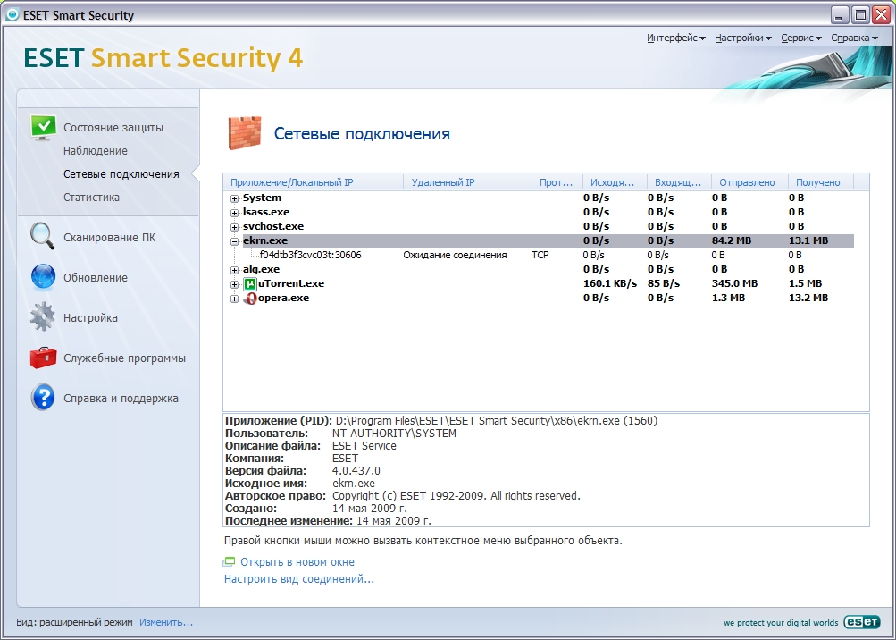Screen dimensions: 896x640
Task: Select Статистика in the sidebar
Action: (91, 197)
